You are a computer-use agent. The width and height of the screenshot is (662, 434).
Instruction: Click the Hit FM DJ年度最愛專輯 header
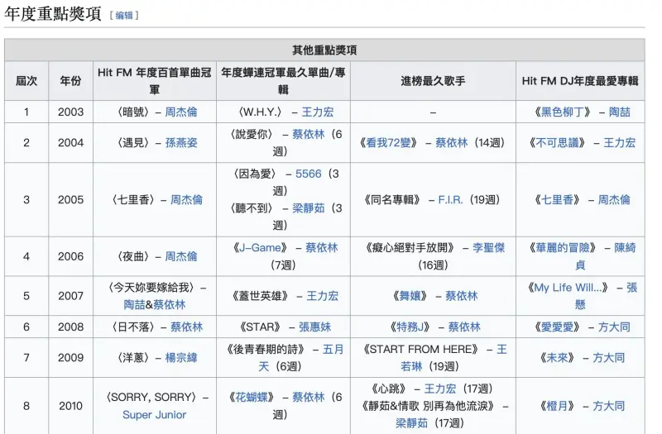580,80
